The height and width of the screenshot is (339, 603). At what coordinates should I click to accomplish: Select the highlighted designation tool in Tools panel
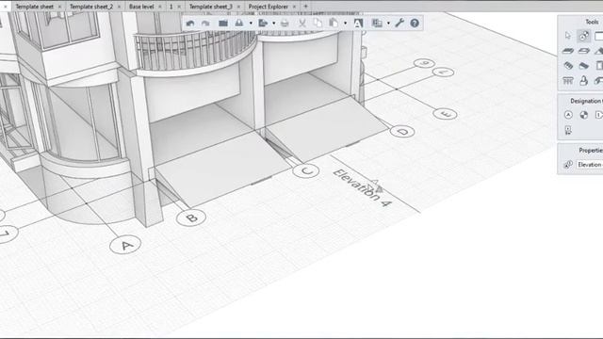pos(584,36)
